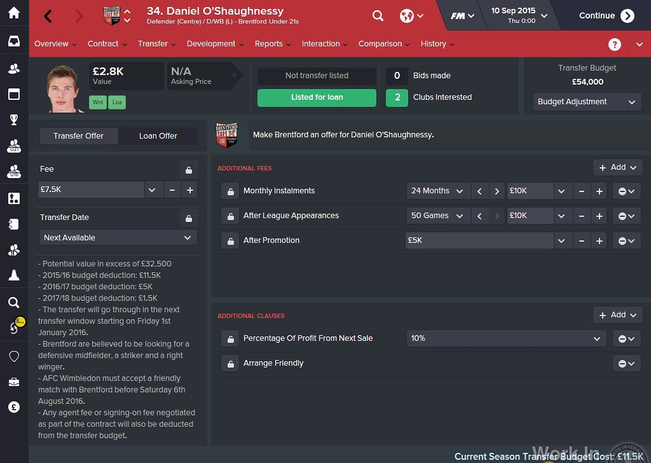This screenshot has height=463, width=651.
Task: Click the Listed for loan button
Action: click(x=317, y=97)
